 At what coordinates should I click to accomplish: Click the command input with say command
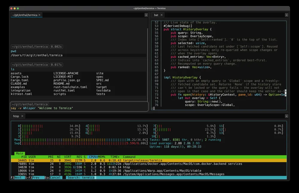[x=79, y=108]
